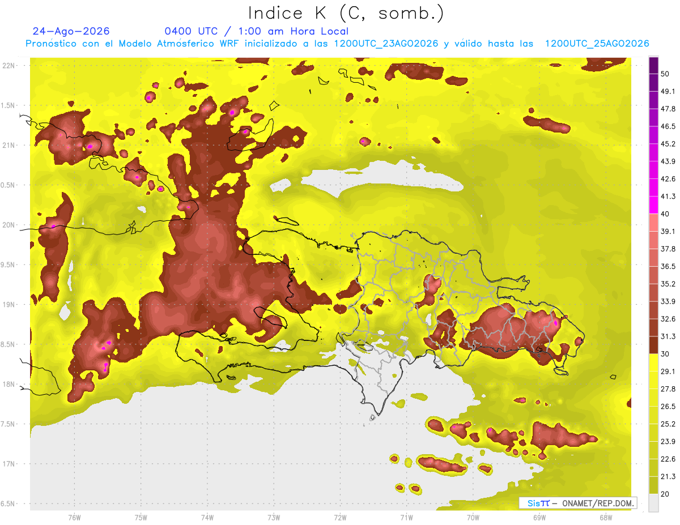The height and width of the screenshot is (525, 680).
Task: Click colorbar label "37.8"
Action: [668, 249]
